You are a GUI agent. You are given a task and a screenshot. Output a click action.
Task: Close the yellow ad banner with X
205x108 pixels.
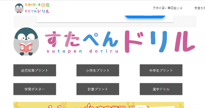coord(141,107)
